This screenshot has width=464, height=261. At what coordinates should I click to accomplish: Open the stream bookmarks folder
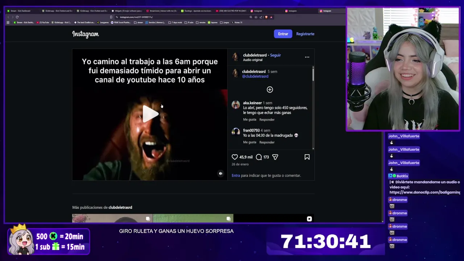pyautogui.click(x=138, y=22)
